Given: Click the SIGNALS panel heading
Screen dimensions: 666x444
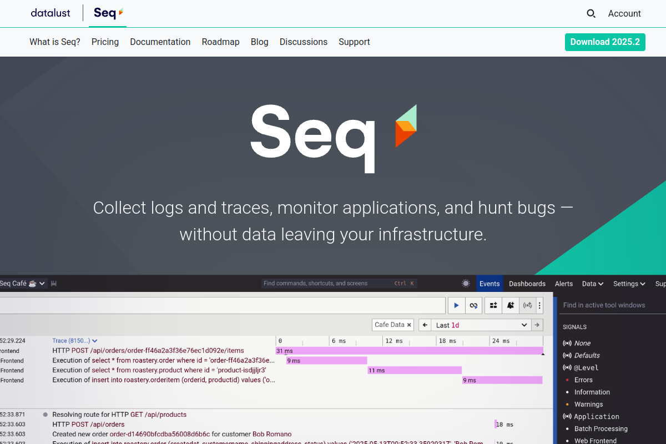Looking at the screenshot, I should click(x=574, y=327).
